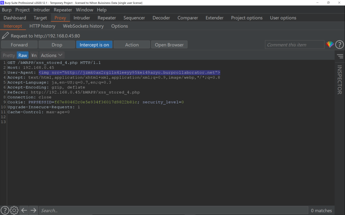Click the Accept: text/html header line

coord(114,77)
